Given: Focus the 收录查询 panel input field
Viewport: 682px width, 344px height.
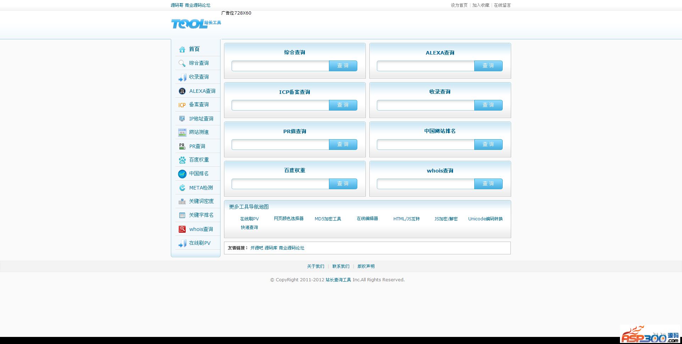Looking at the screenshot, I should (x=426, y=105).
